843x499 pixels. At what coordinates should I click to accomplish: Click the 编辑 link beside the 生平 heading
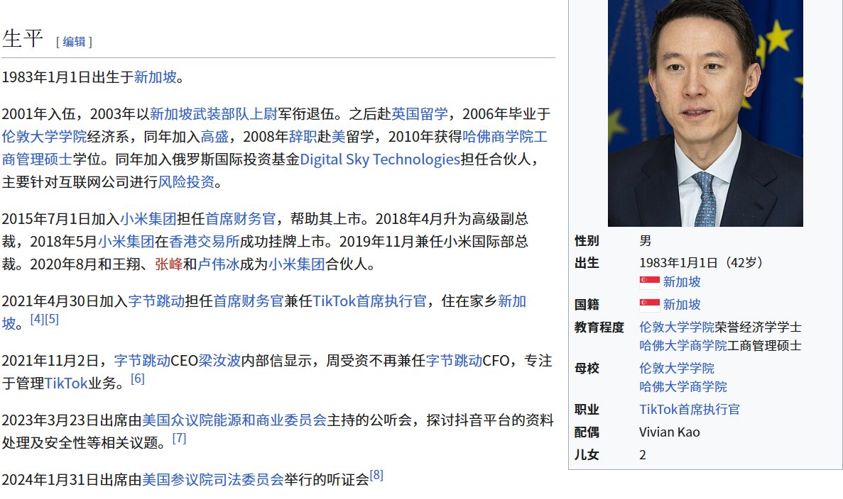[x=74, y=42]
